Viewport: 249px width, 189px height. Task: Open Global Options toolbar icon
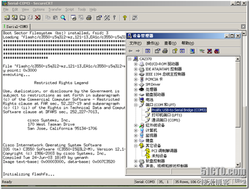107,17
